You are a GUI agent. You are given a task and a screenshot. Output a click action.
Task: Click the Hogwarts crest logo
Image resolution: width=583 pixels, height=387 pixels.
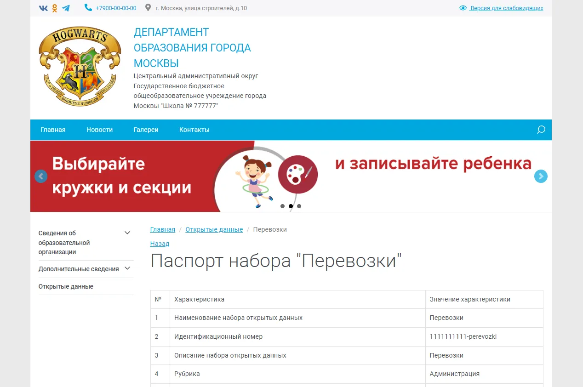click(x=80, y=66)
